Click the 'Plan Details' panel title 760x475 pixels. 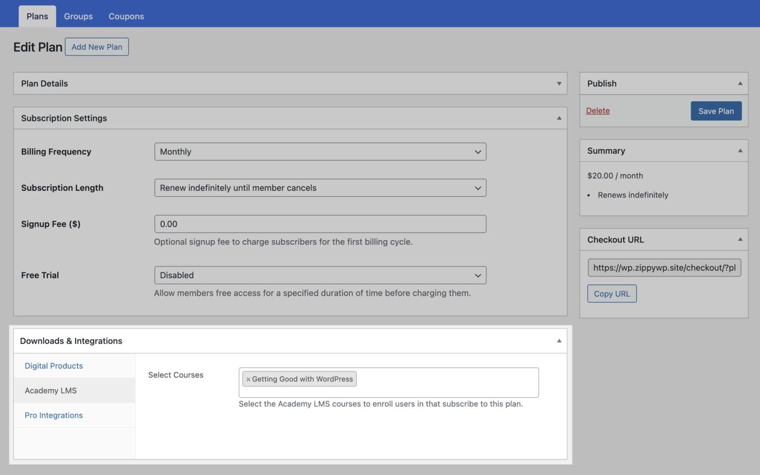44,83
